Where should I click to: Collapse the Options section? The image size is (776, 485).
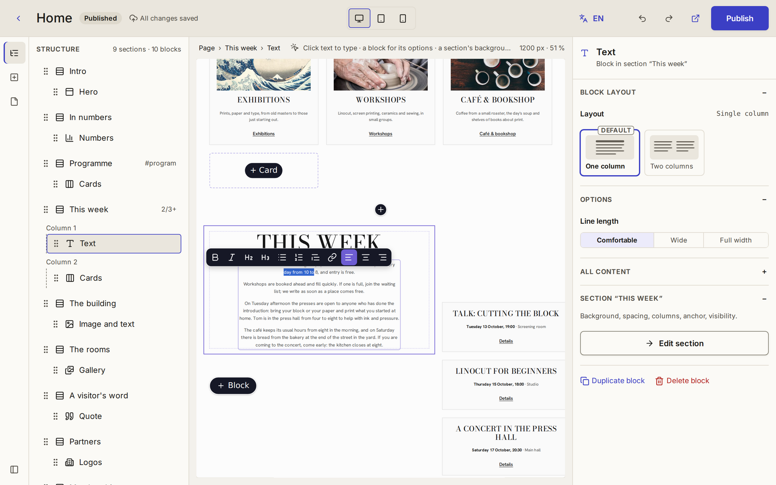coord(764,200)
